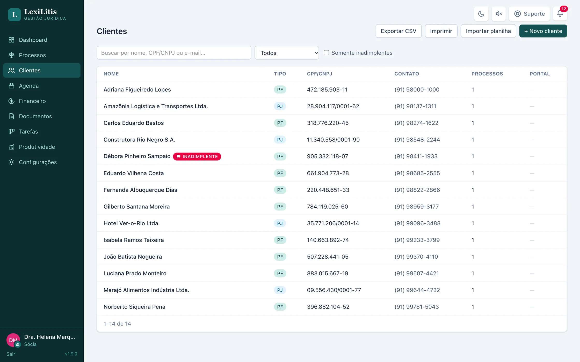The width and height of the screenshot is (580, 362).
Task: Click the Processos scales icon
Action: [x=11, y=55]
